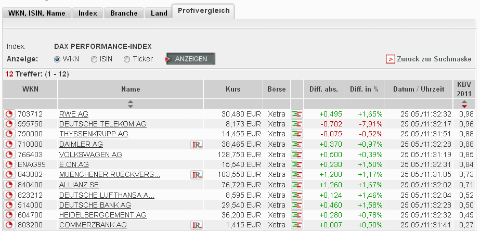Open order book icon for HeidelbergCement AG
Image resolution: width=480 pixels, height=231 pixels.
[296, 215]
